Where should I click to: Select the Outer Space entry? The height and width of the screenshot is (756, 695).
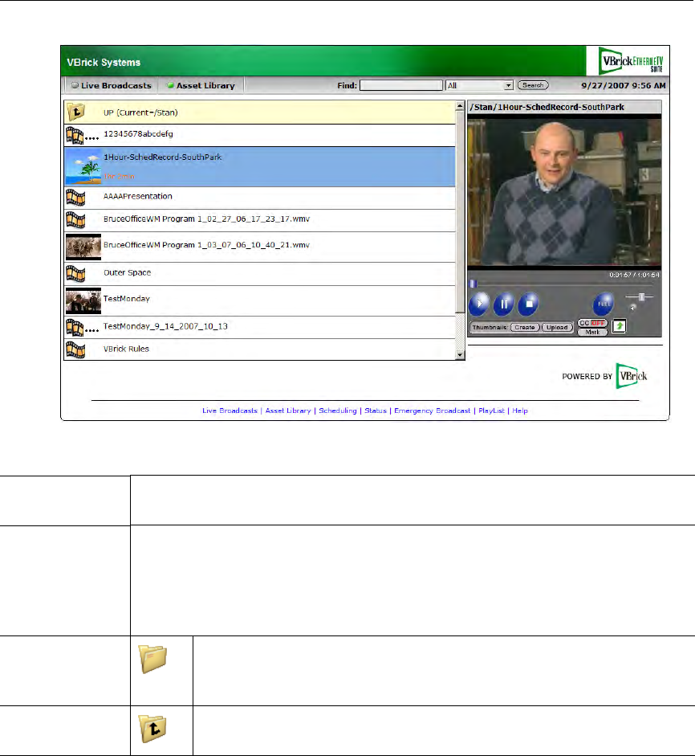pos(260,274)
